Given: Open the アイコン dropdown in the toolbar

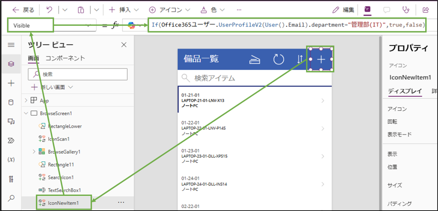Looking at the screenshot, I should pyautogui.click(x=170, y=10).
